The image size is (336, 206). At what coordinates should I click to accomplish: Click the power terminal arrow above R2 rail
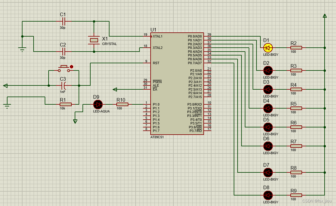(x=325, y=16)
